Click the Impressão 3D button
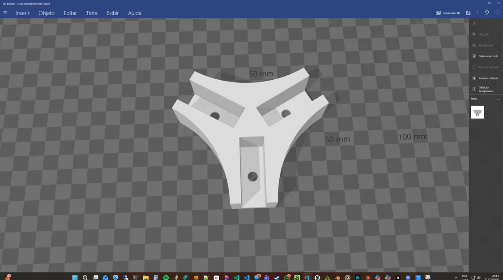Screen dimensions: 503x280 [x=448, y=13]
